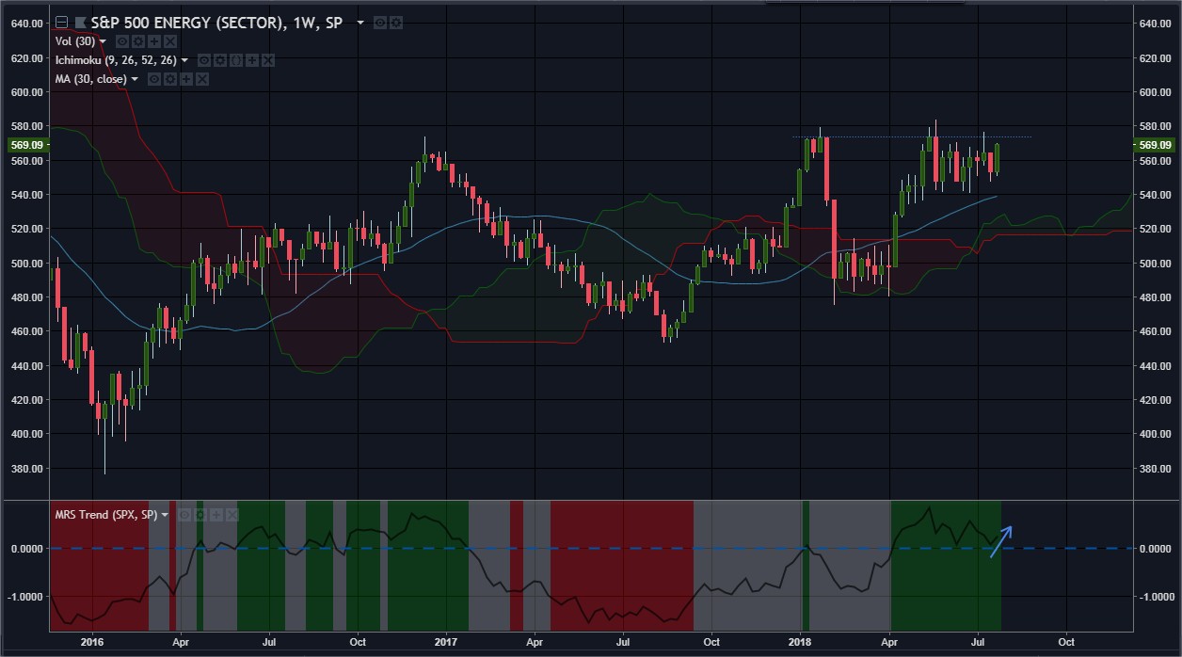Click the 400.00 label on the left price scale
Image resolution: width=1182 pixels, height=657 pixels.
[x=26, y=435]
